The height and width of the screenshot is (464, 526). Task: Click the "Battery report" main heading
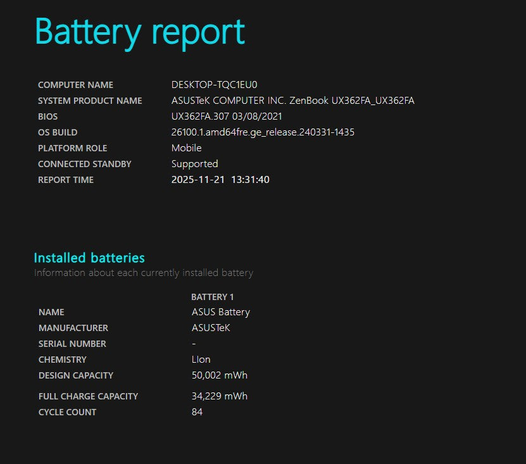(x=139, y=32)
